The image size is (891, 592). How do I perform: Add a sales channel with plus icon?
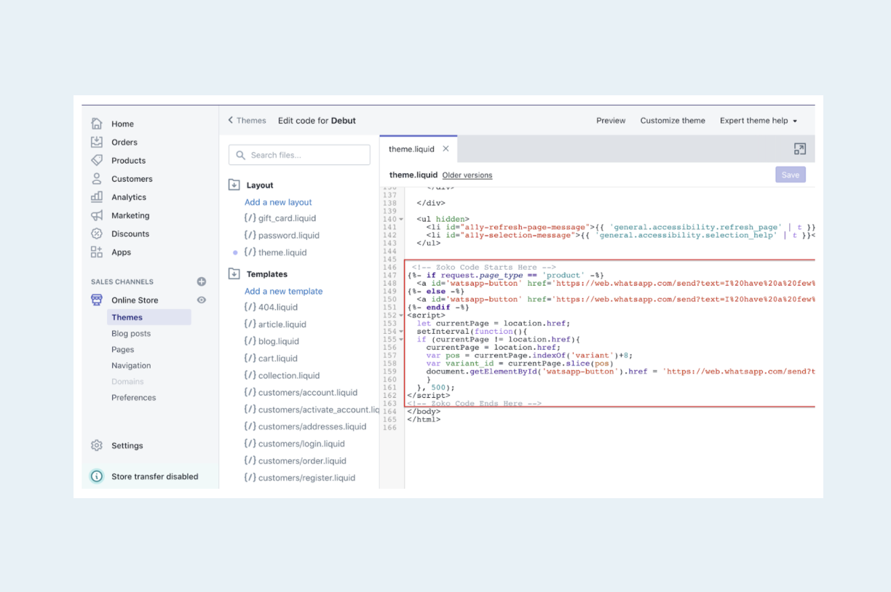202,281
